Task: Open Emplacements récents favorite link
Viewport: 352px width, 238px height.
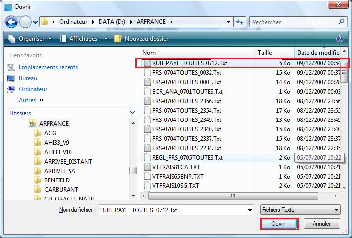Action: pyautogui.click(x=48, y=67)
